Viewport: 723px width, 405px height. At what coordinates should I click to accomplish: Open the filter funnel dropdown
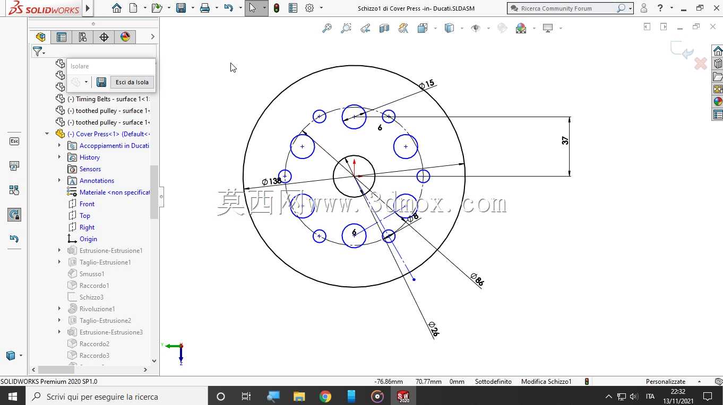click(x=39, y=51)
